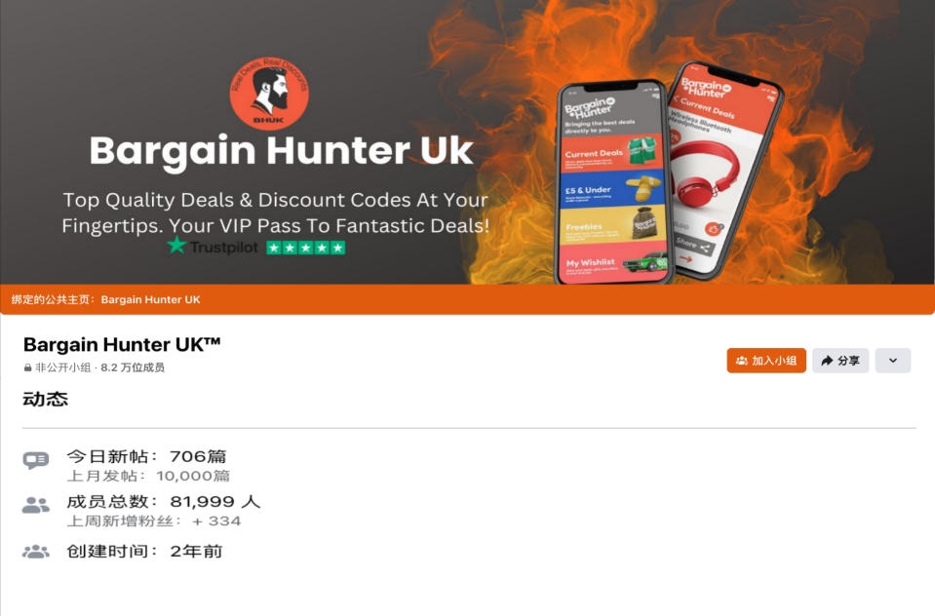Click the £5 & Under tile on phone

[x=612, y=188]
